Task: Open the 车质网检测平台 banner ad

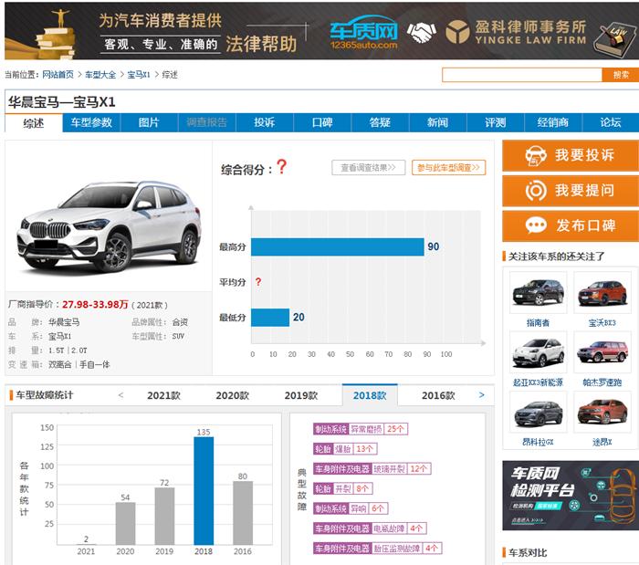Action: 571,496
